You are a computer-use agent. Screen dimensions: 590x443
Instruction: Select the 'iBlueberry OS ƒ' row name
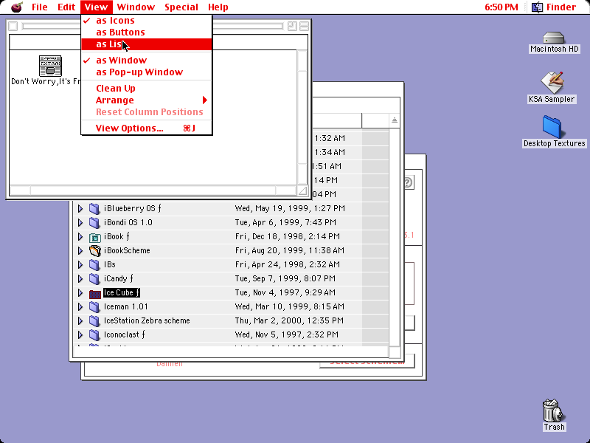[133, 208]
